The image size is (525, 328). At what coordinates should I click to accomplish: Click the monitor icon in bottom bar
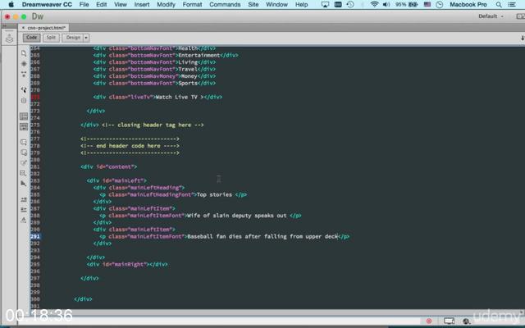449,321
